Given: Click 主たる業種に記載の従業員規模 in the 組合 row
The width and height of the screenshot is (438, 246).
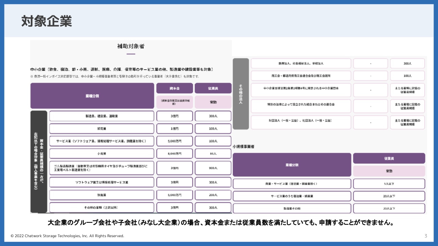Looking at the screenshot, I should [408, 106].
